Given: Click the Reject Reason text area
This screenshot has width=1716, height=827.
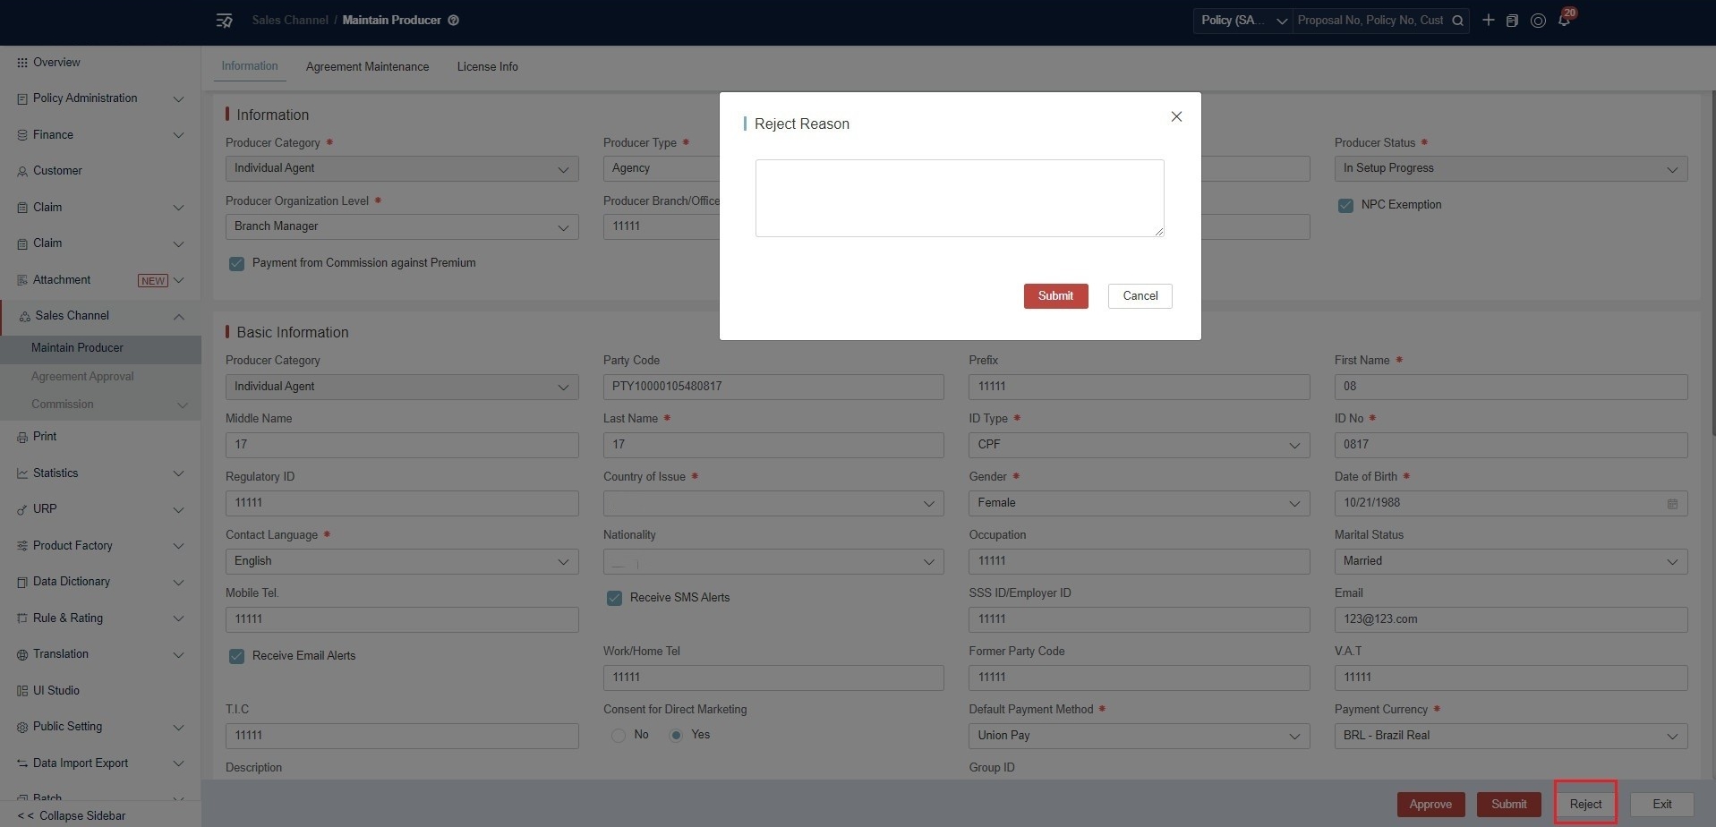Looking at the screenshot, I should (960, 198).
